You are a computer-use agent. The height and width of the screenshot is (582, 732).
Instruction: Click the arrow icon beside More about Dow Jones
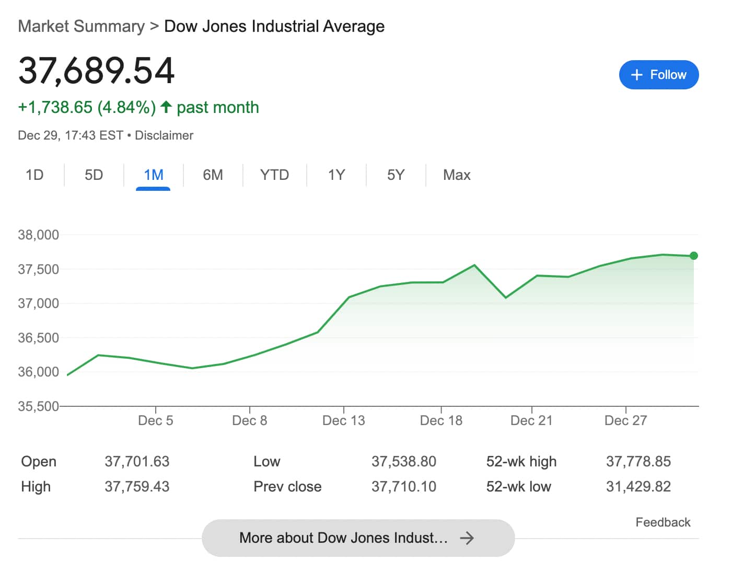pos(467,538)
